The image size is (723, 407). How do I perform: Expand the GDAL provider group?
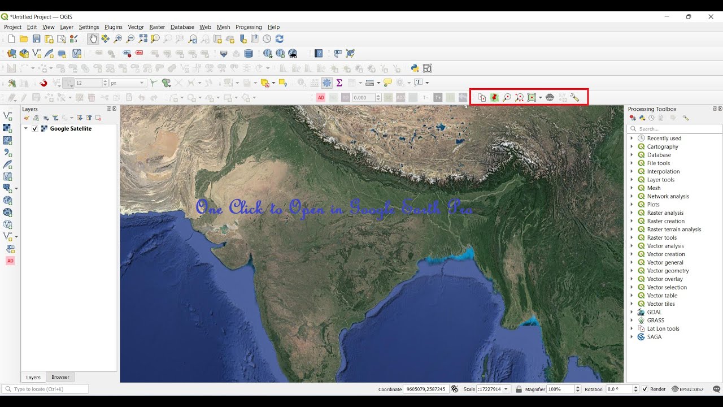point(632,312)
